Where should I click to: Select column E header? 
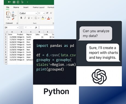[48, 32]
